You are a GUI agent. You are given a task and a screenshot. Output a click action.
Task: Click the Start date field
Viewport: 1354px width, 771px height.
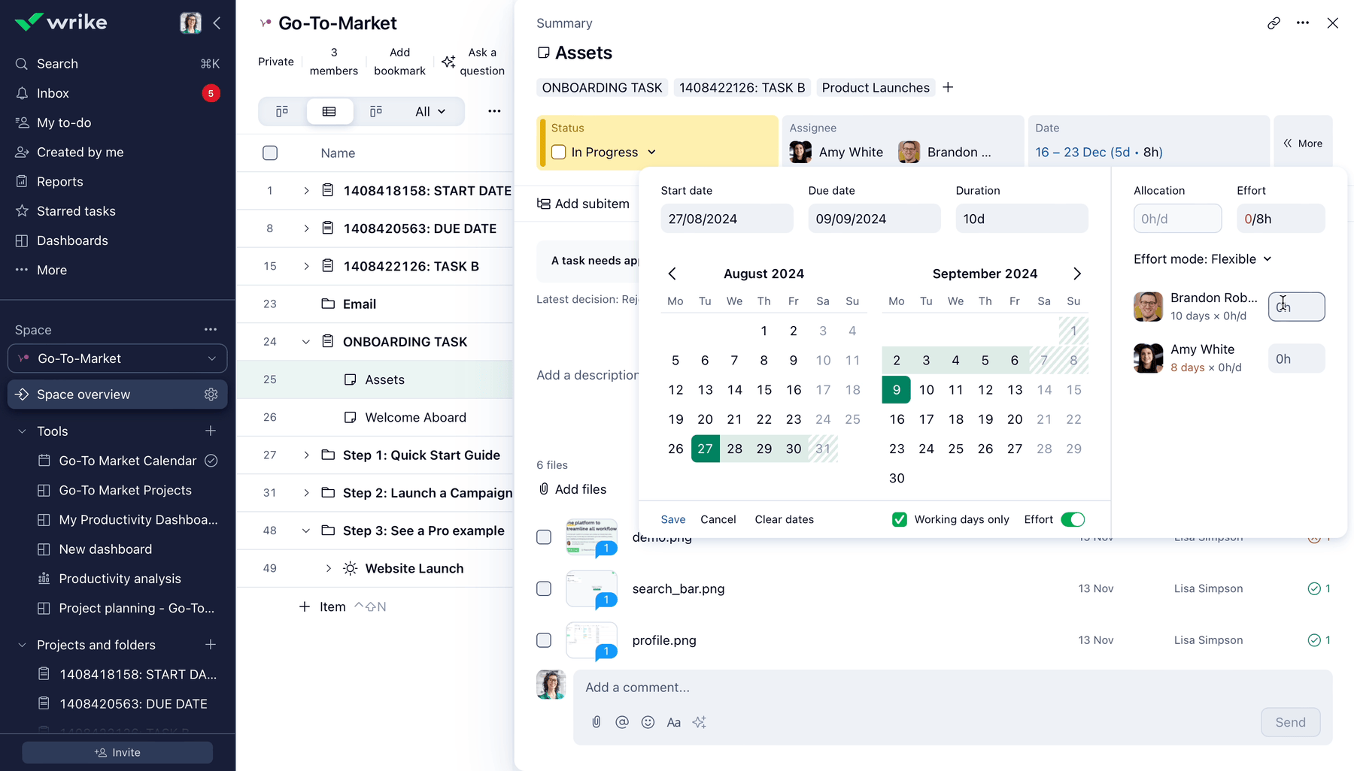(727, 219)
